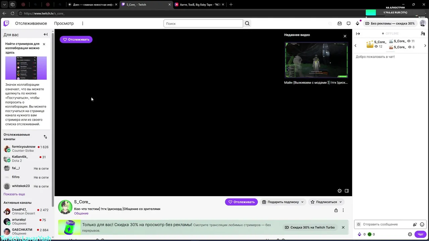Open the channel's three-dot more options
The width and height of the screenshot is (429, 241).
tap(343, 210)
